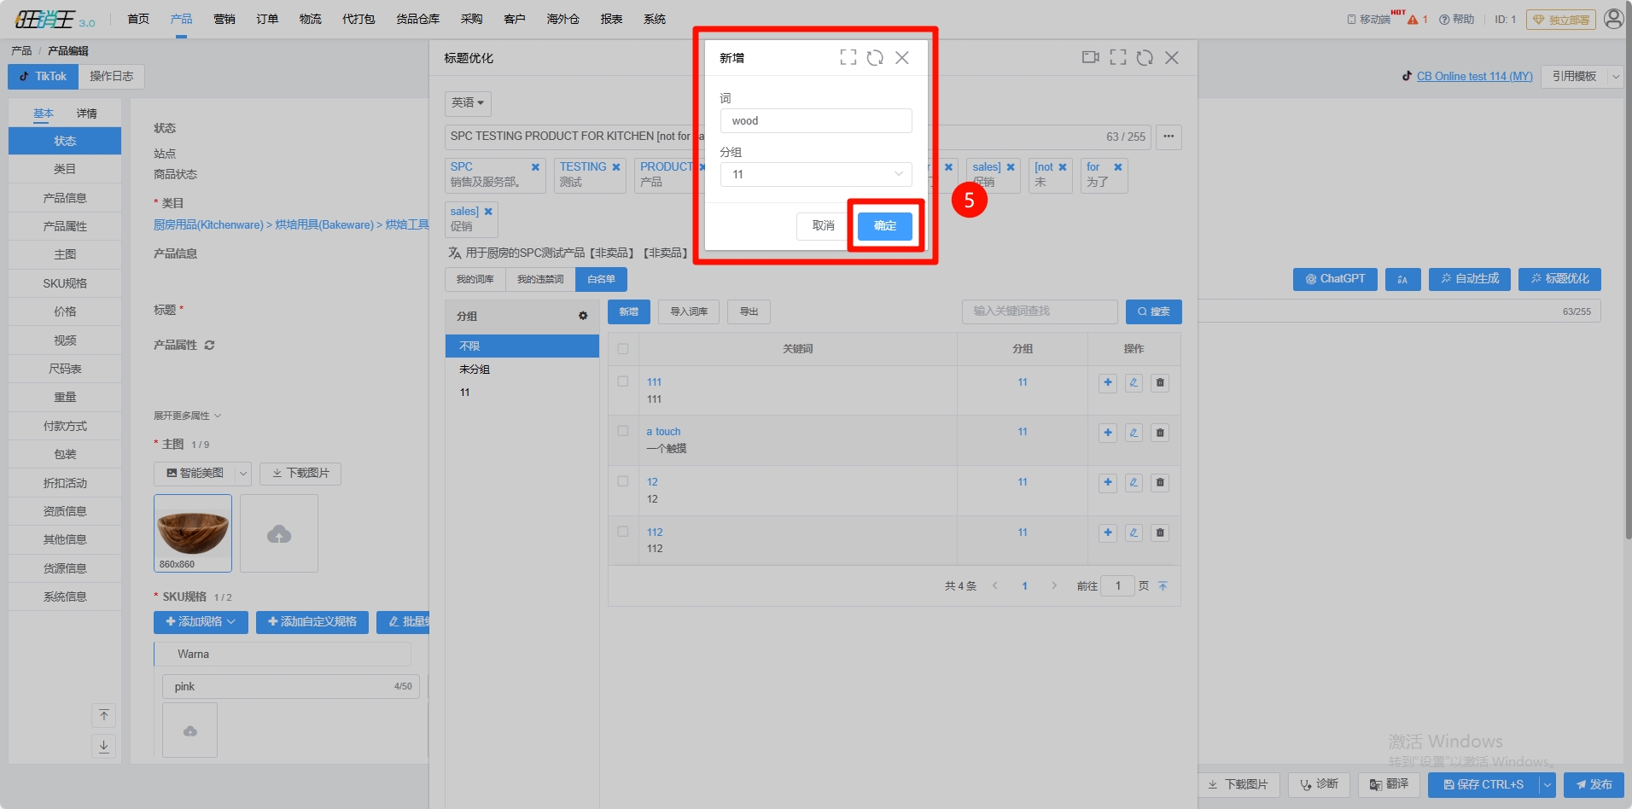Delete the keyword 112 with trash icon
This screenshot has width=1632, height=809.
click(1160, 533)
